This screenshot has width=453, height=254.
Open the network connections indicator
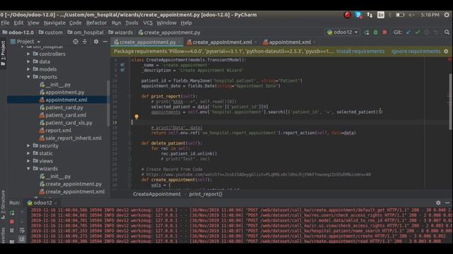(369, 15)
